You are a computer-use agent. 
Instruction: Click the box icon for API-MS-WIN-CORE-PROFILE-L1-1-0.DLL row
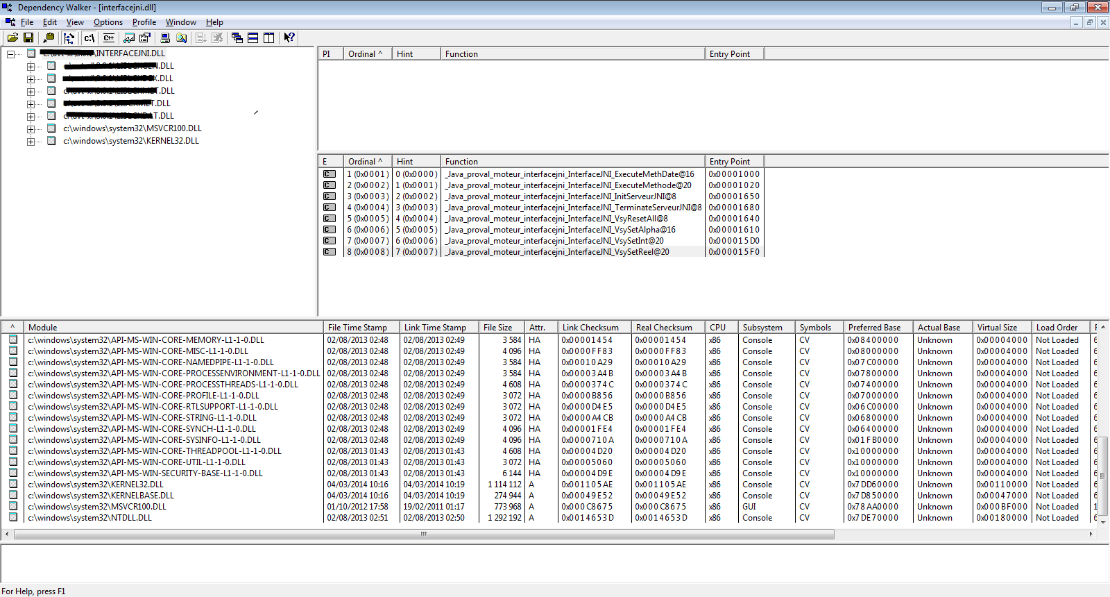[x=13, y=395]
